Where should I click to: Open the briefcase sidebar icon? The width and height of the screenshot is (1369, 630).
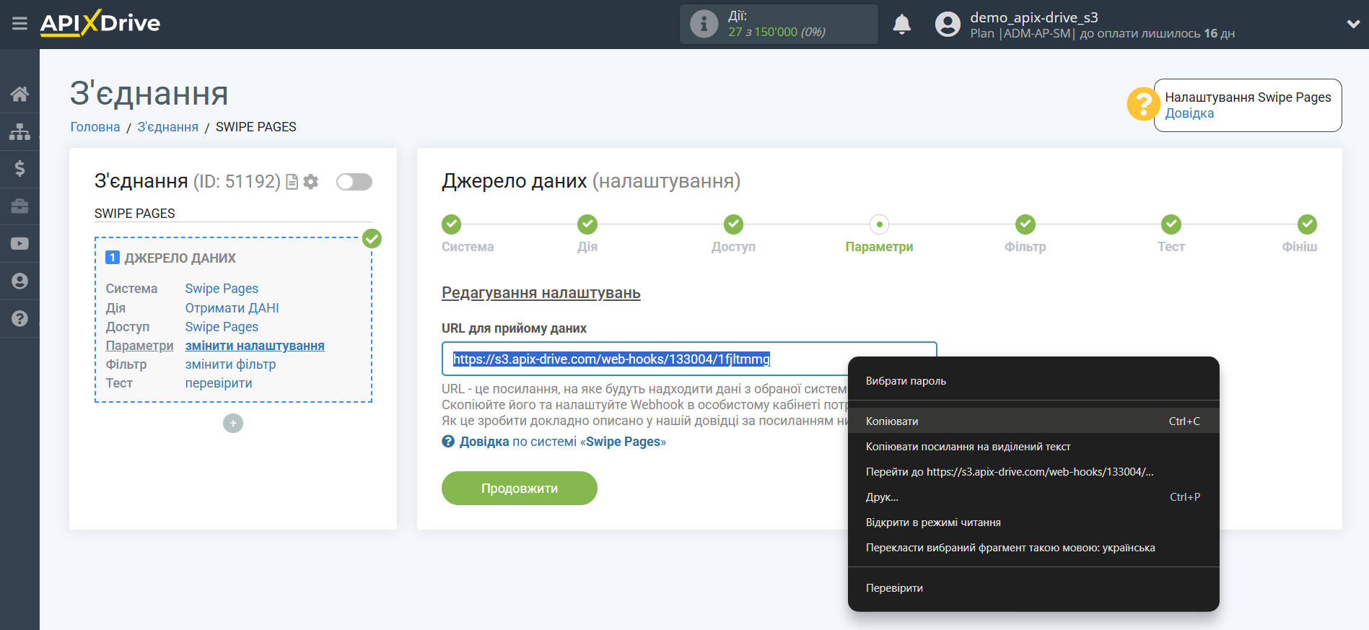click(19, 206)
